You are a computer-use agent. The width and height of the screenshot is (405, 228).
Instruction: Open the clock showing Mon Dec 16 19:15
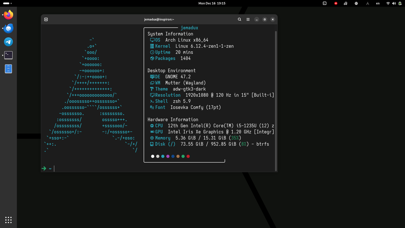pos(212,3)
